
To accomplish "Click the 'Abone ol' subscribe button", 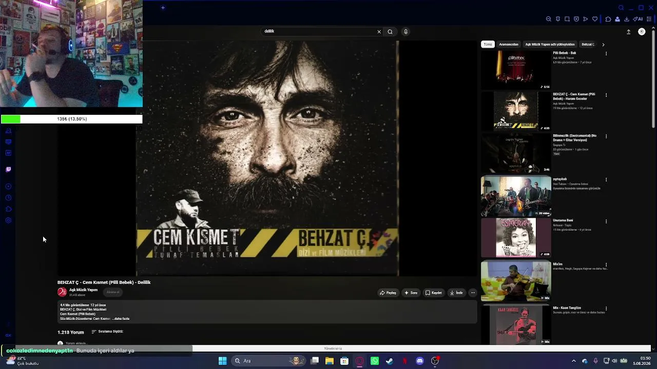I will point(113,292).
